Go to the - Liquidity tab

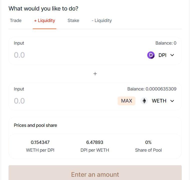[102, 21]
